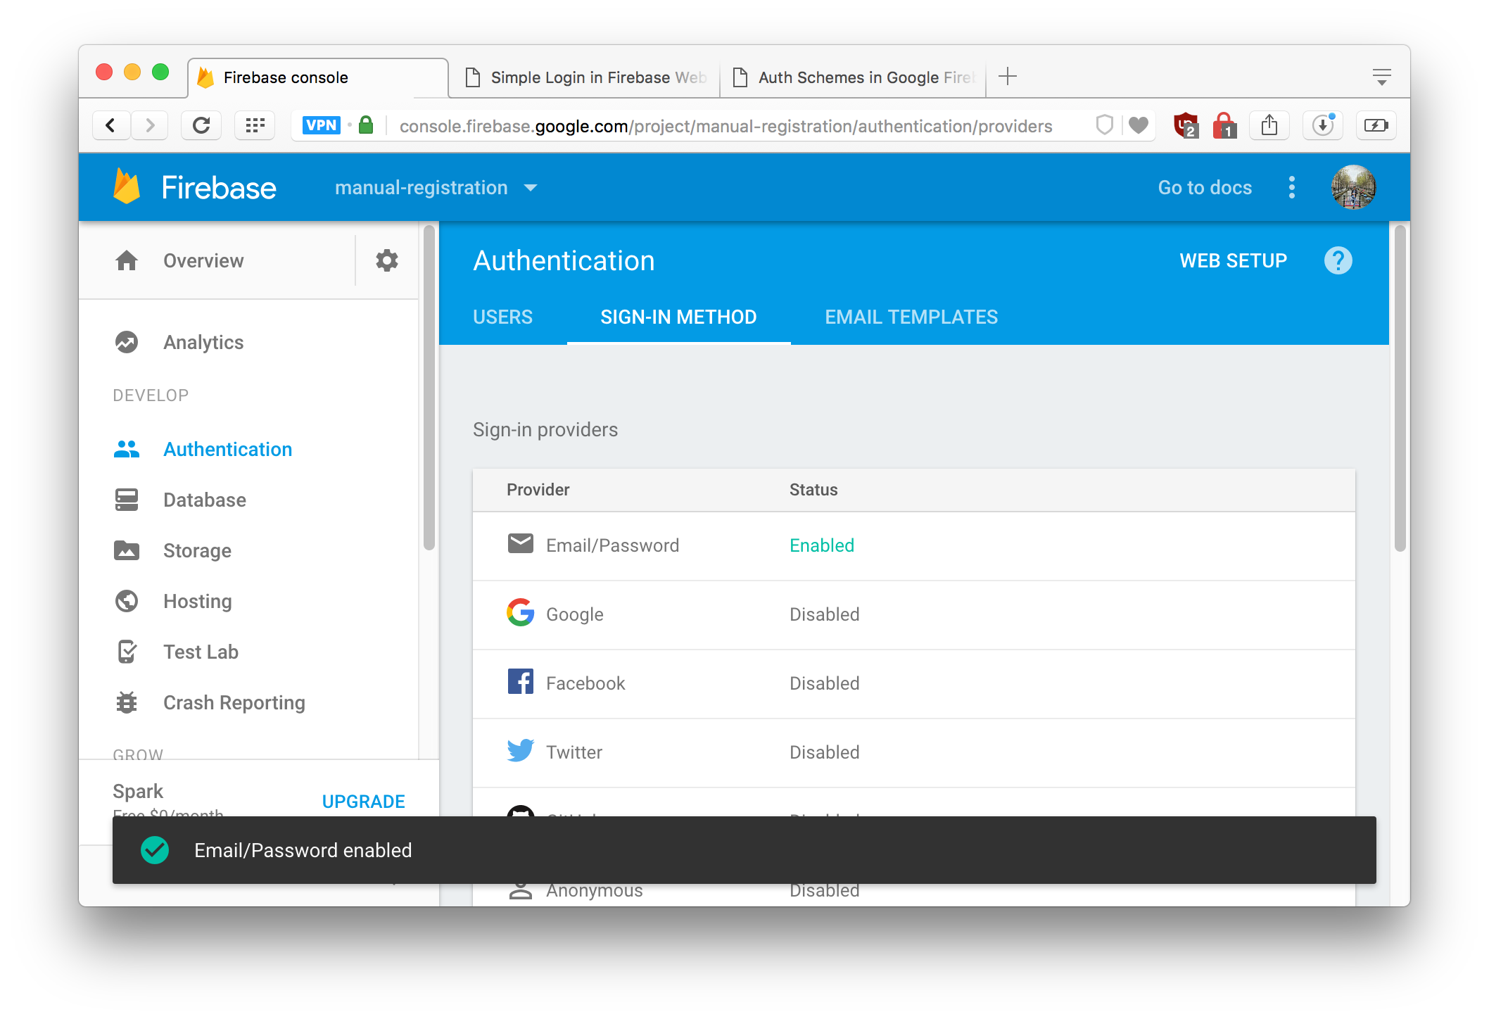Click the sidebar vertical scrollbar
The height and width of the screenshot is (1019, 1489).
point(429,387)
